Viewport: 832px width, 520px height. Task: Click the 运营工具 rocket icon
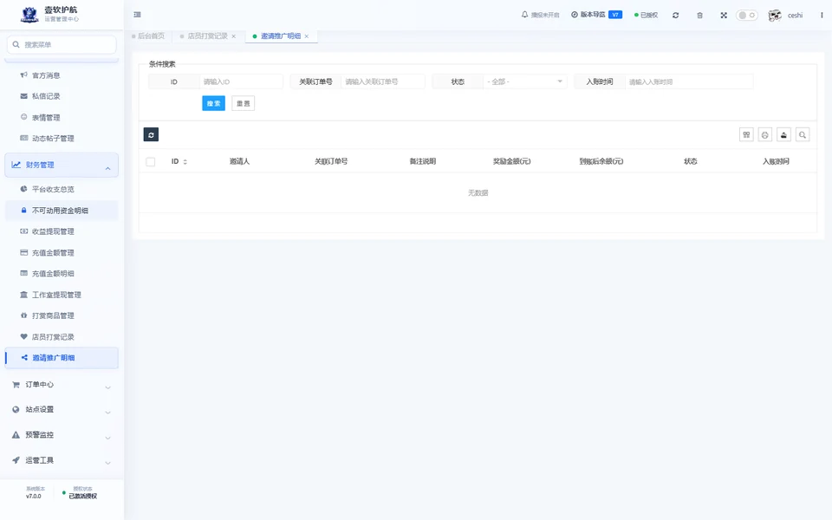coord(16,460)
